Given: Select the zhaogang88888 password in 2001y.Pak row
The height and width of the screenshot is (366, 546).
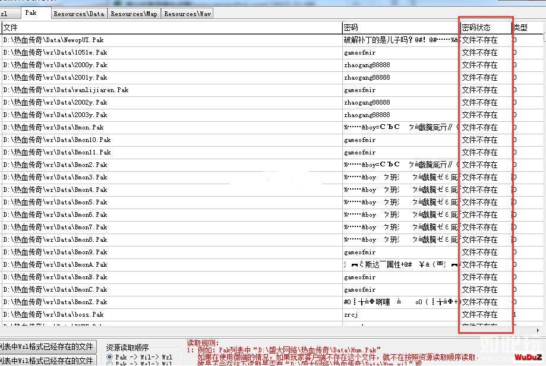Looking at the screenshot, I should click(x=367, y=78).
